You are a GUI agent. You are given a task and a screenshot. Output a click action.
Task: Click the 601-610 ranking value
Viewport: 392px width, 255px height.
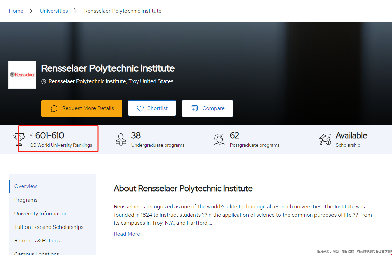point(50,135)
